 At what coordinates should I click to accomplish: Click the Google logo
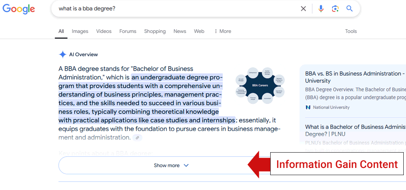coord(18,9)
